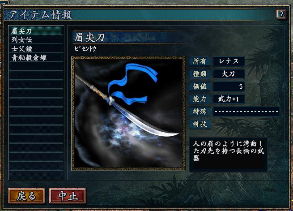Click the 所有 owner label
The height and width of the screenshot is (211, 293).
tap(200, 61)
